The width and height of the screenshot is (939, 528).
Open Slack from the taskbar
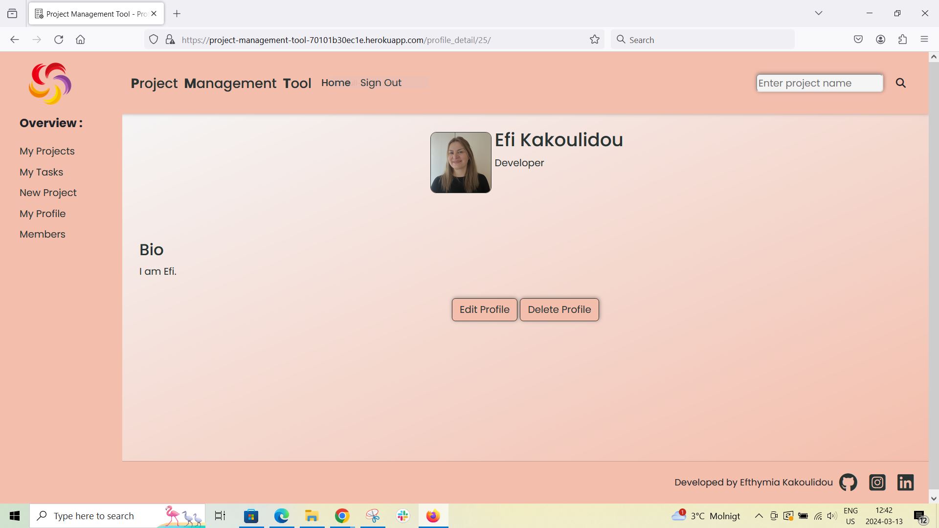402,515
